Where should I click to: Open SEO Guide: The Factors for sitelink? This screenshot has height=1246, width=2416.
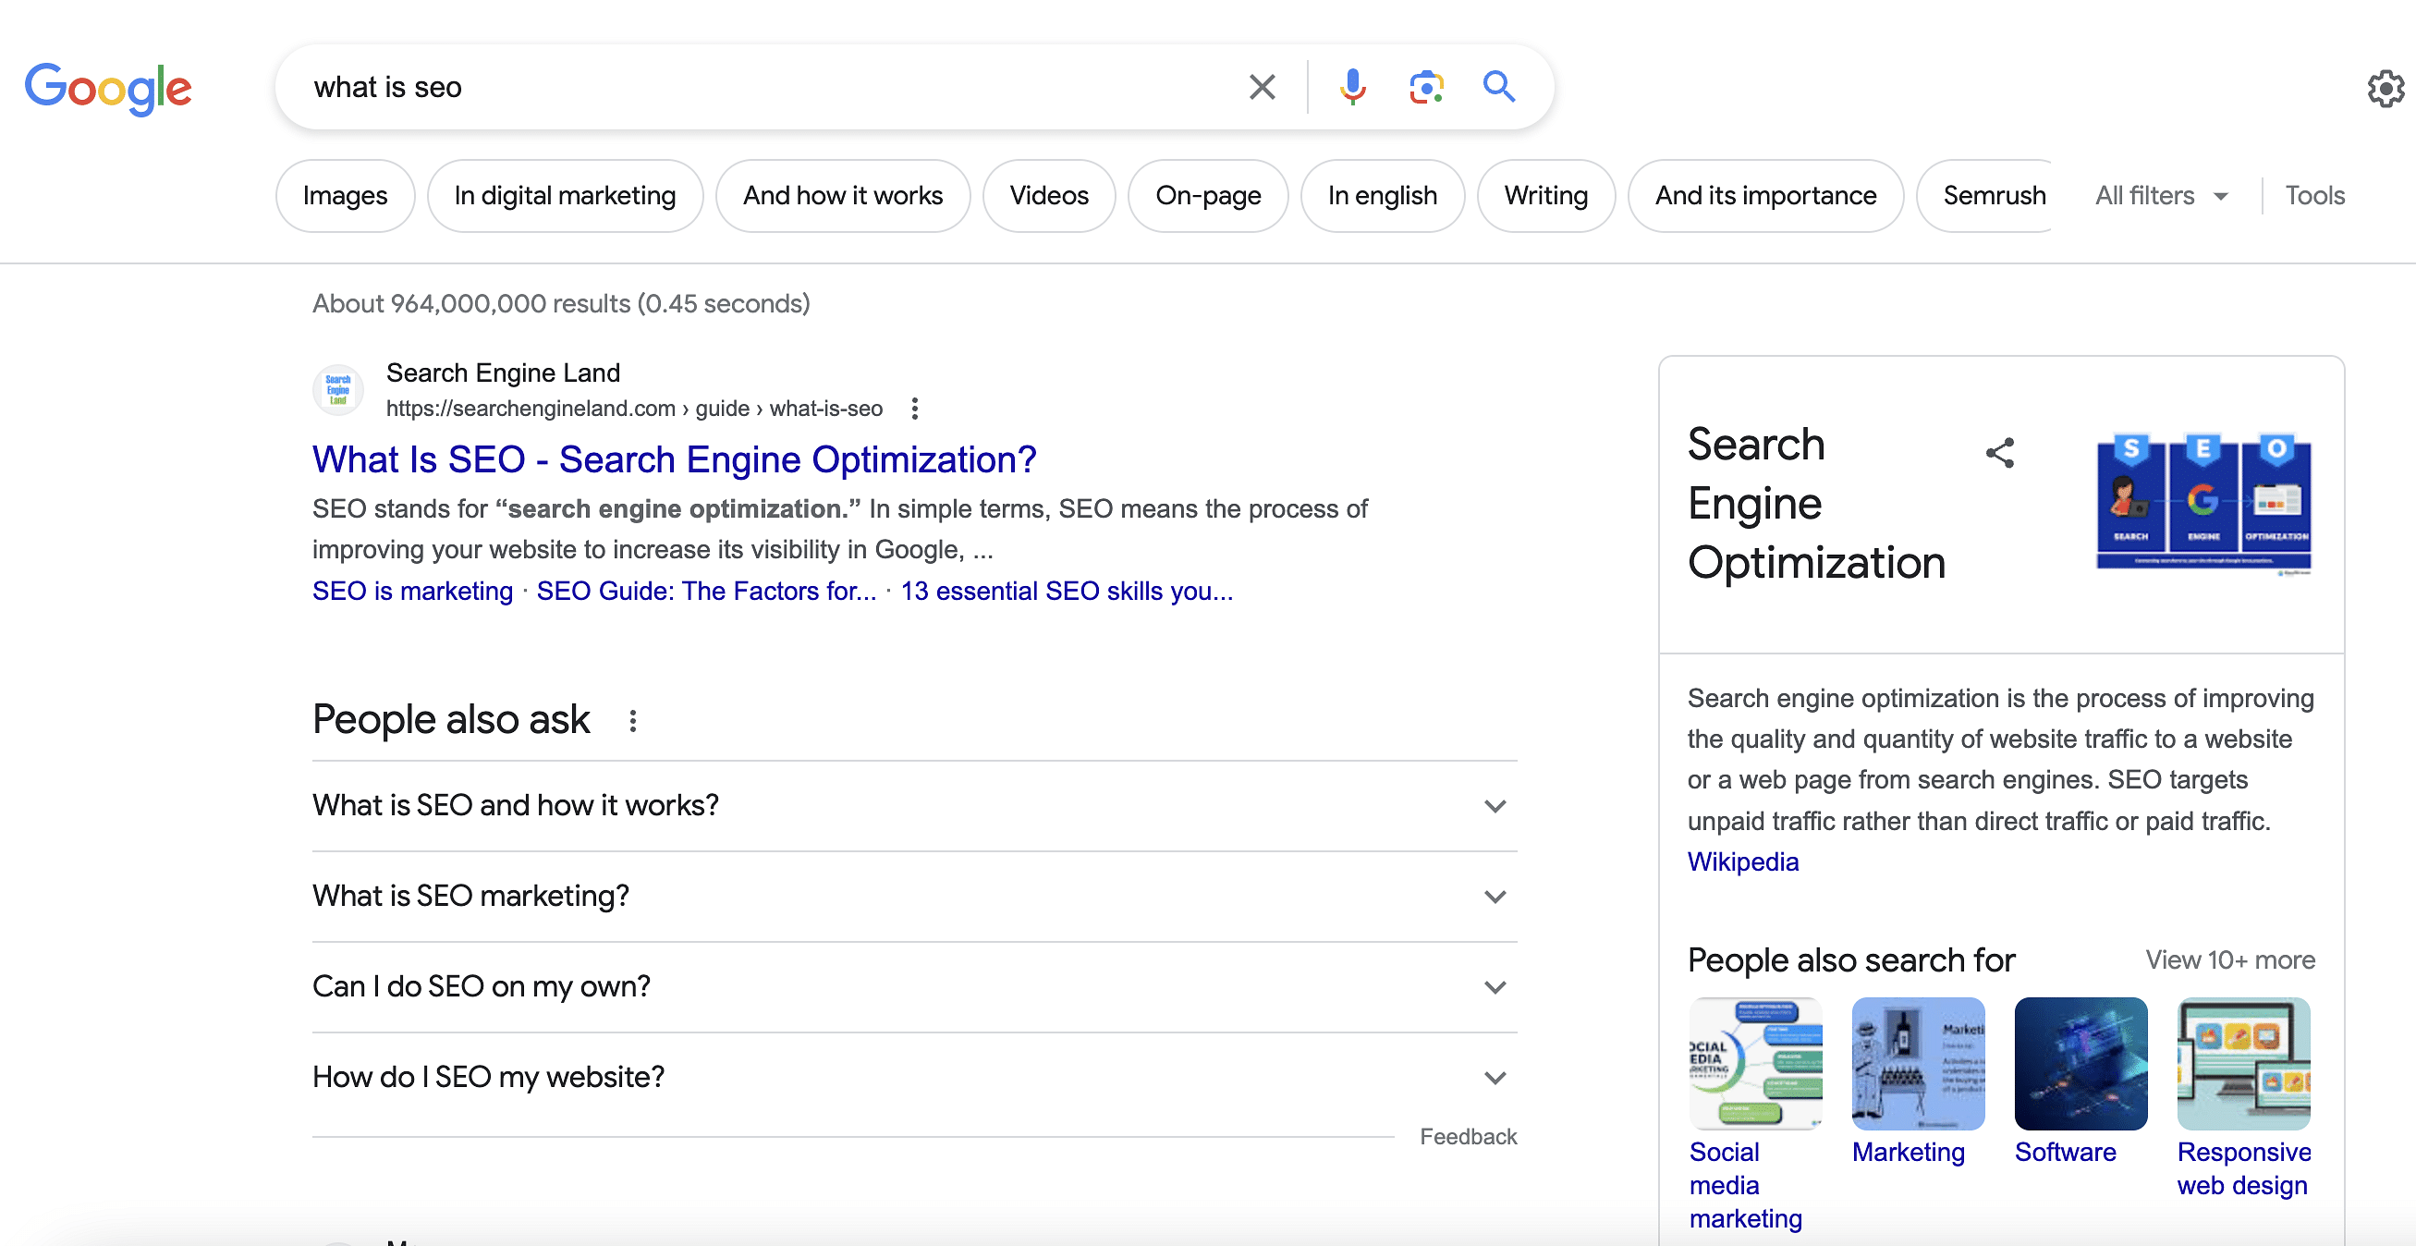(x=706, y=591)
